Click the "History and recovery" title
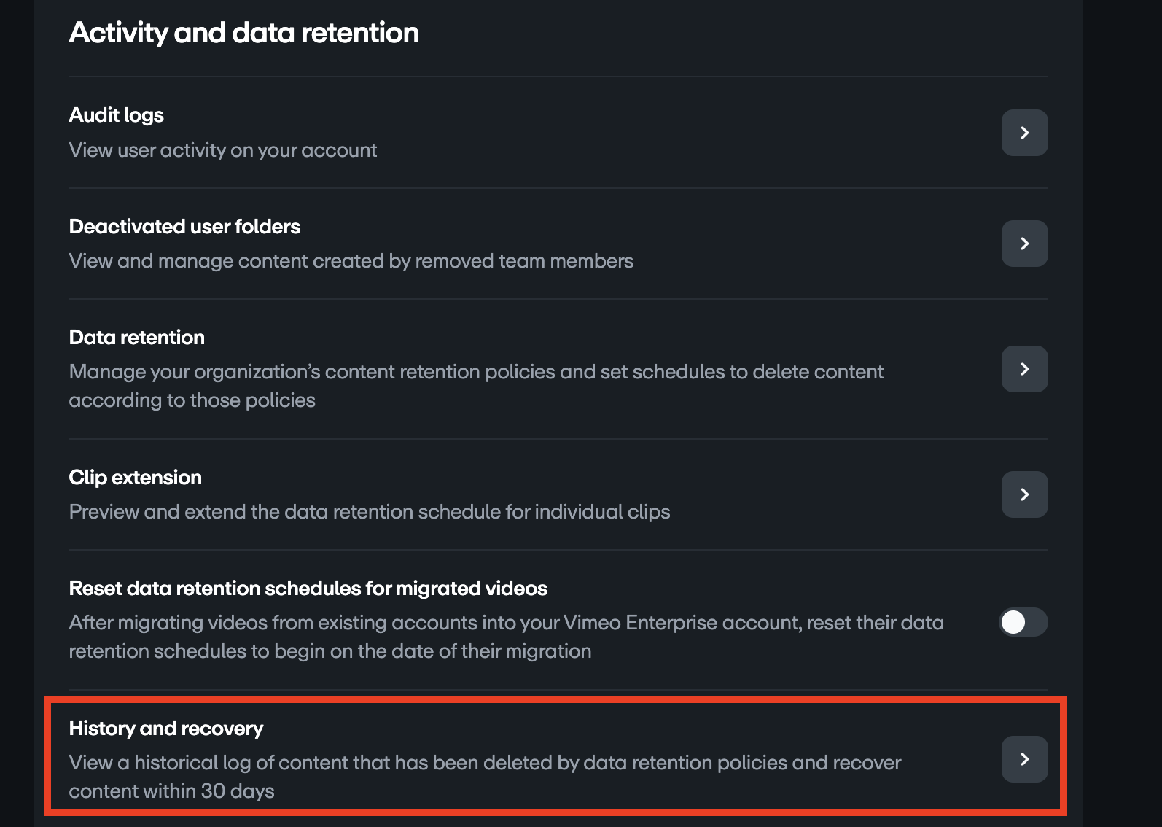This screenshot has height=827, width=1162. click(x=165, y=729)
